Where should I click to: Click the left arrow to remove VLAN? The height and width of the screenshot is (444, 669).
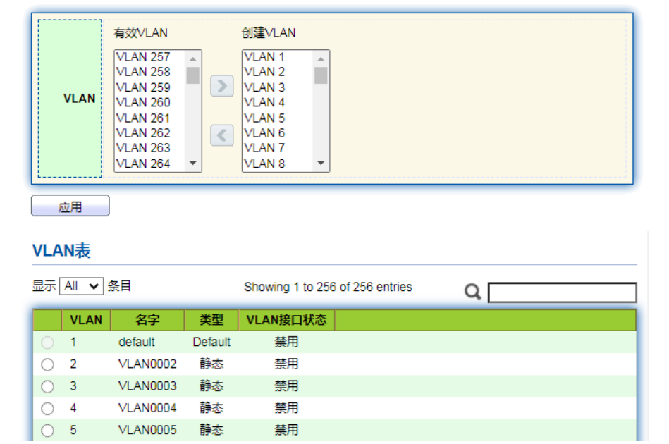click(x=221, y=135)
